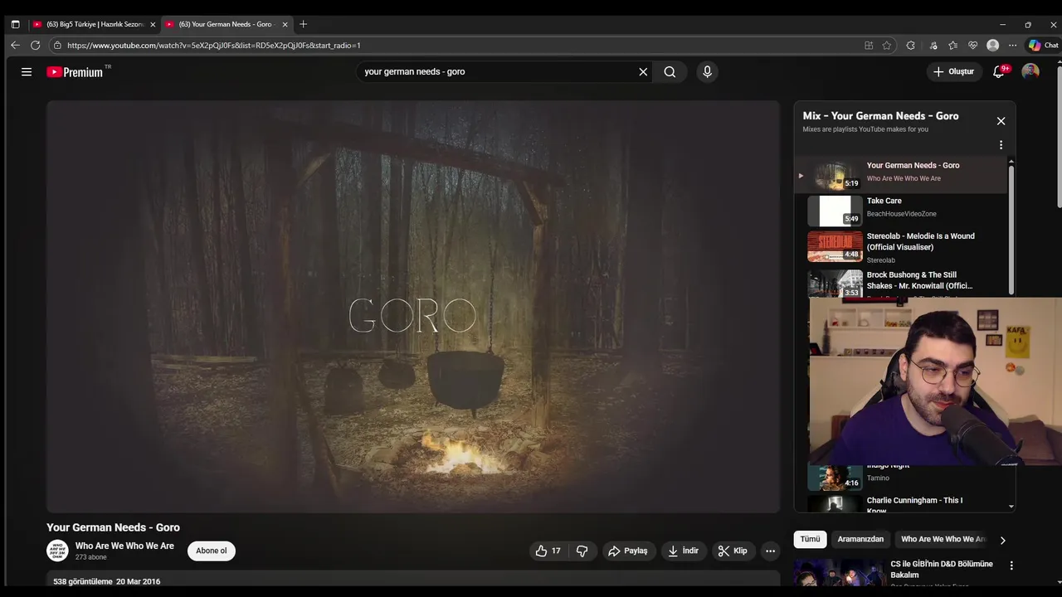The width and height of the screenshot is (1062, 597).
Task: Reload the current page
Action: tap(35, 46)
